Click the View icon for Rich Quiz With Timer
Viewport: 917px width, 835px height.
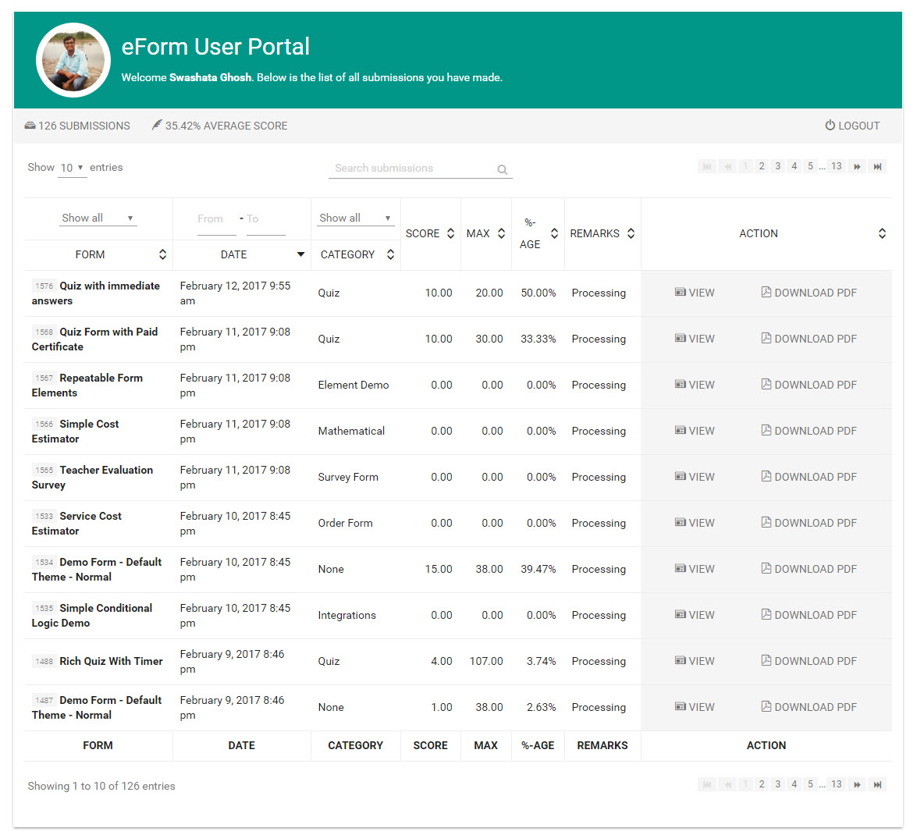[680, 661]
